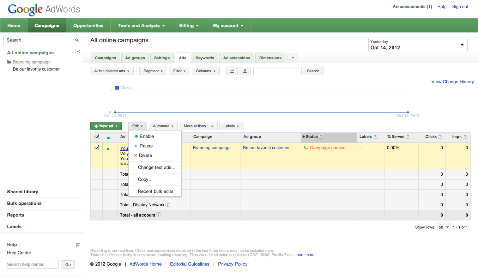Click the Learn more link
The height and width of the screenshot is (279, 478).
pyautogui.click(x=304, y=255)
